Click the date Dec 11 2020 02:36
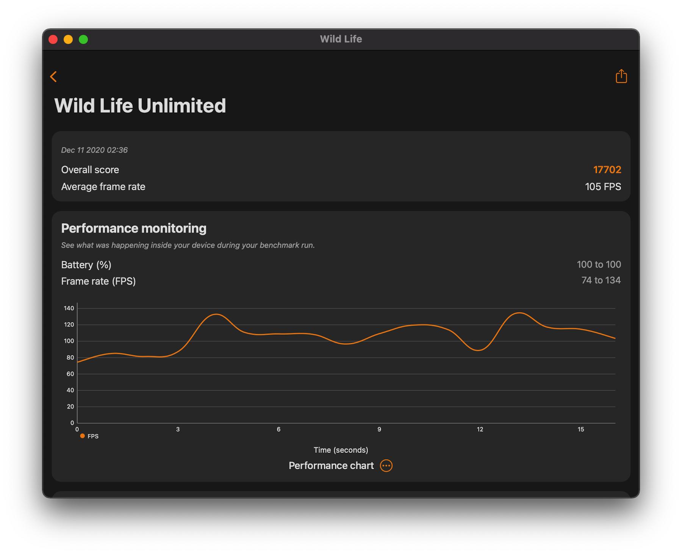This screenshot has height=554, width=682. point(94,150)
